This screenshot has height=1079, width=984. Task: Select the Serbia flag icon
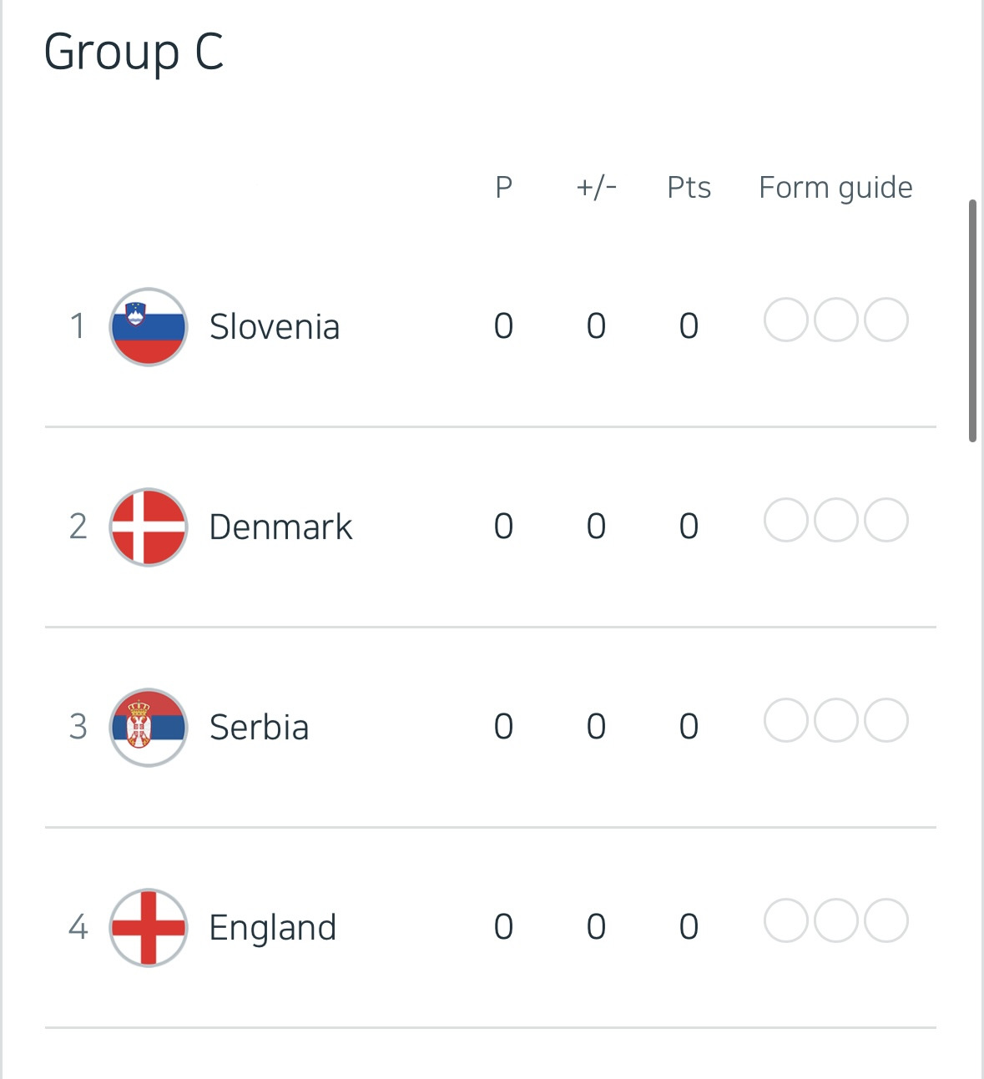(x=149, y=727)
